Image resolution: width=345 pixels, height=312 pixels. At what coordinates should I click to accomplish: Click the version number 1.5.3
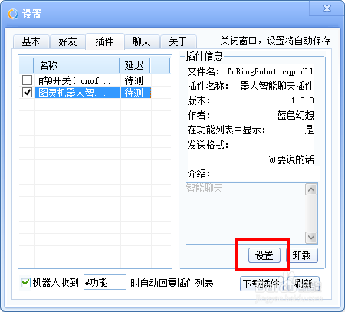[x=302, y=100]
